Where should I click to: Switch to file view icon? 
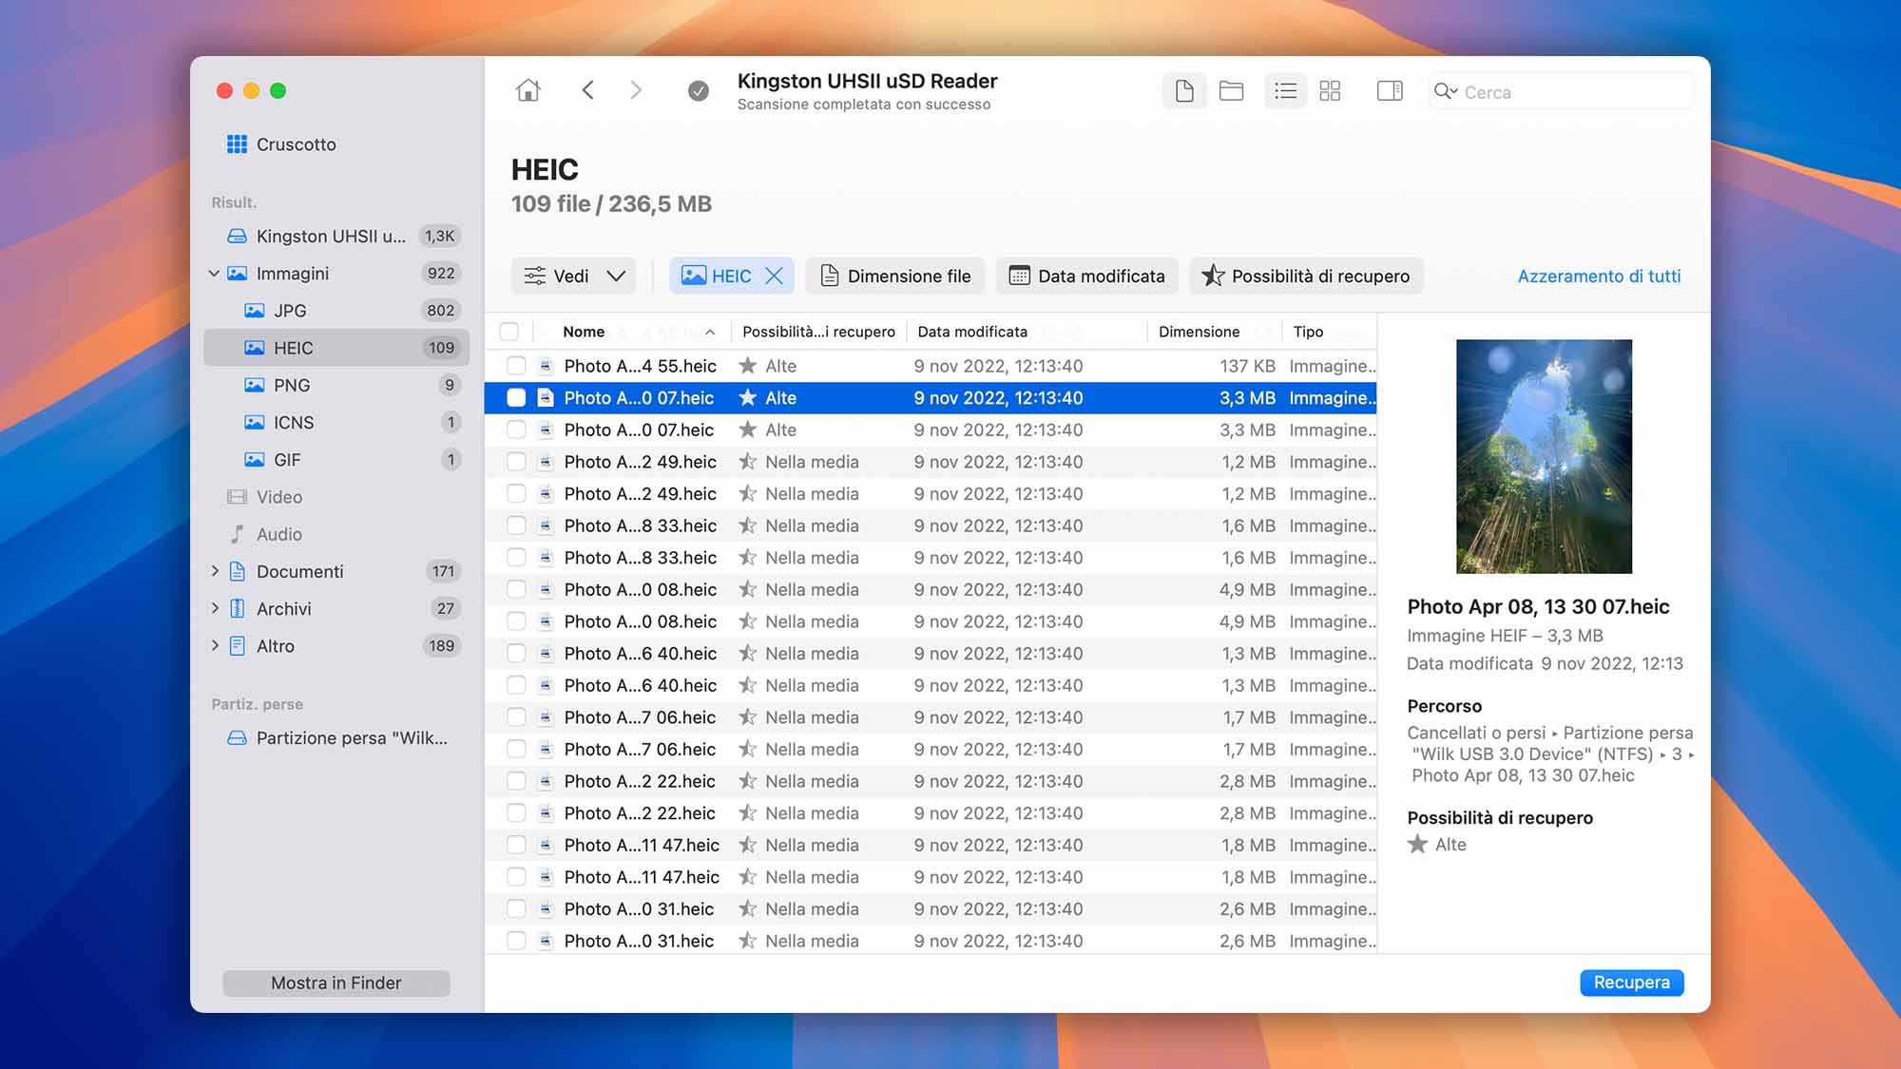click(x=1184, y=91)
